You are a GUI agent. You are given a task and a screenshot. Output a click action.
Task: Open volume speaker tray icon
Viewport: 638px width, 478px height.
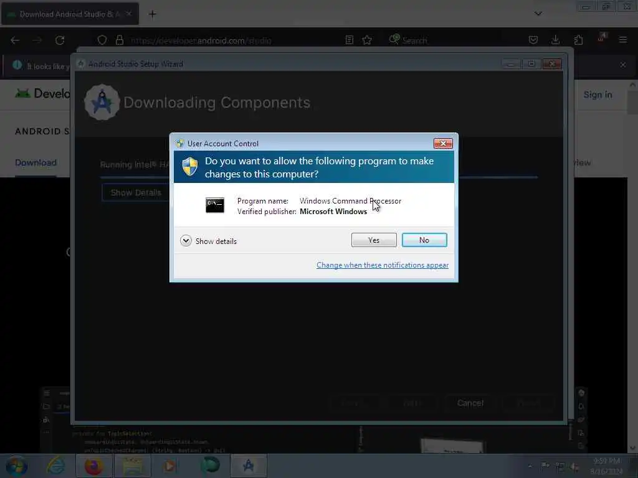pos(574,467)
